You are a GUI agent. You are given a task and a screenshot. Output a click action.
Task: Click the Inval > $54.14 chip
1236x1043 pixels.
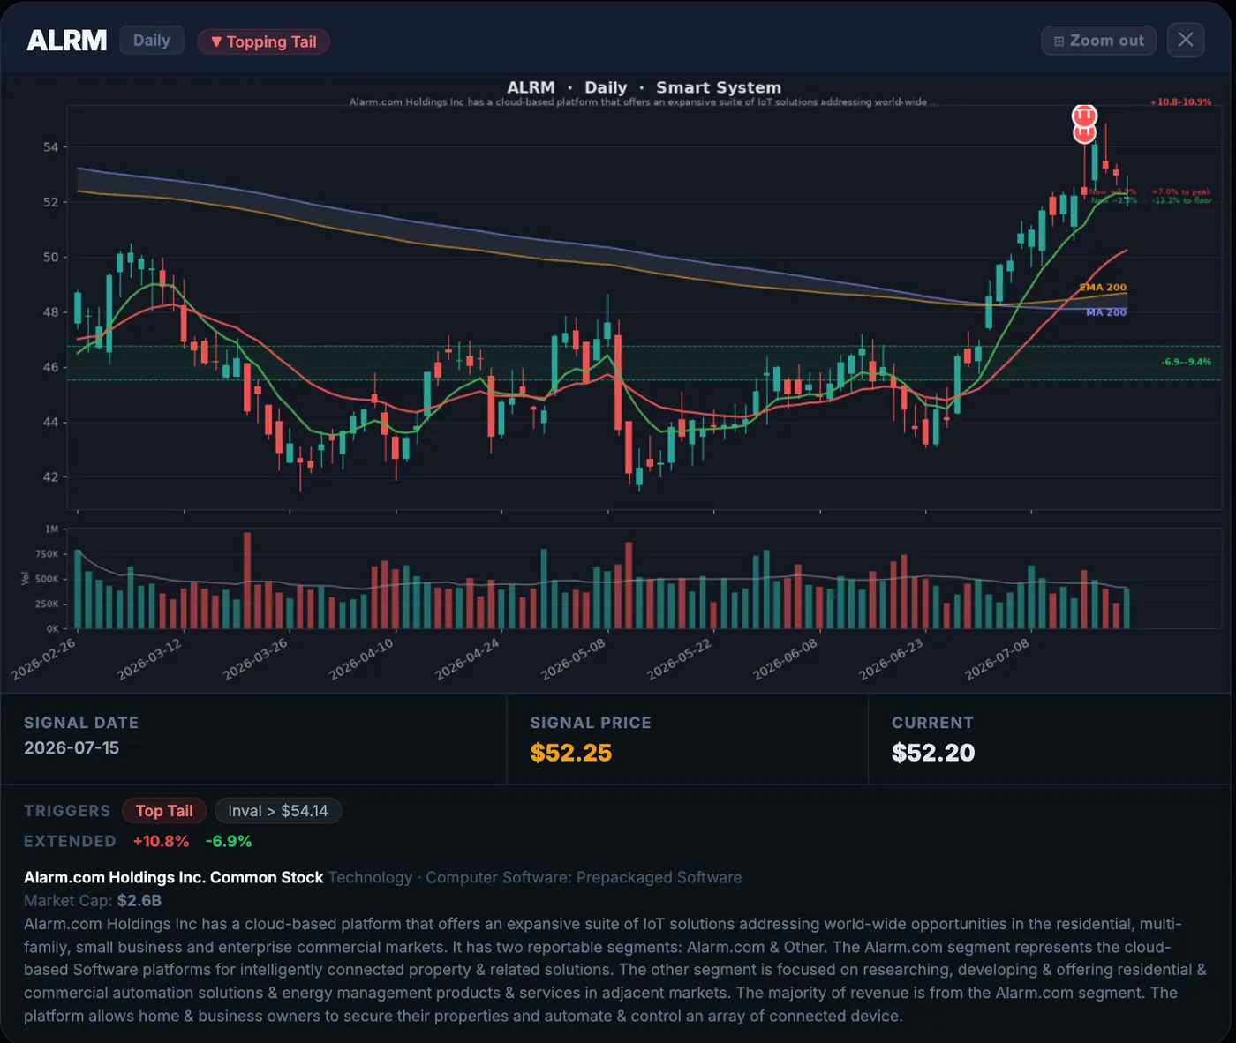278,811
